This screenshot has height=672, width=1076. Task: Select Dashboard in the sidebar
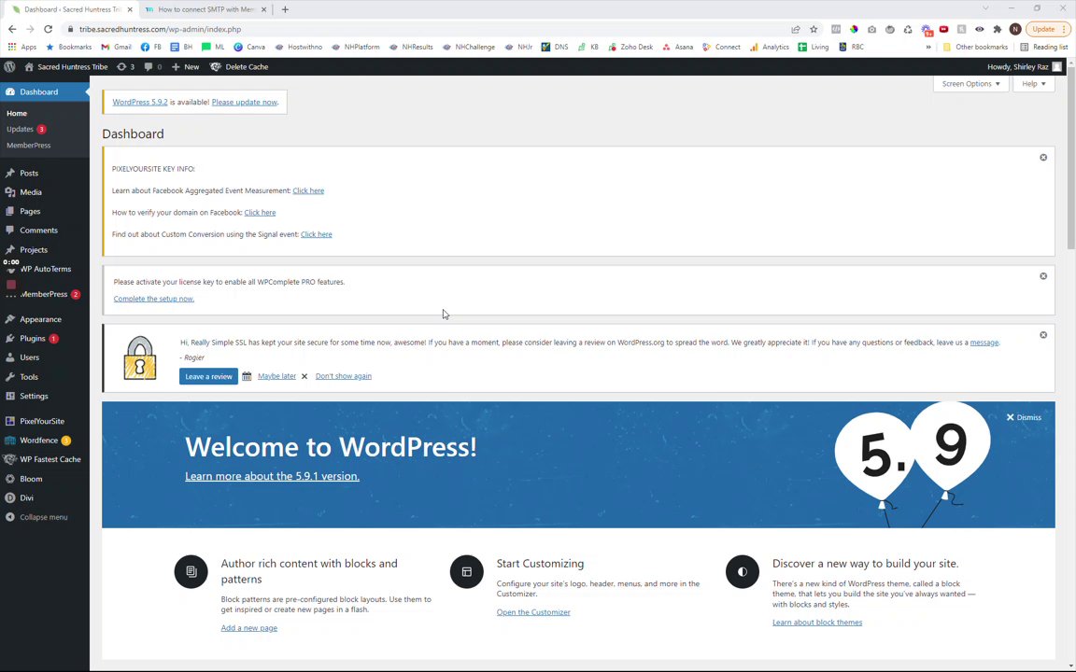(x=45, y=91)
